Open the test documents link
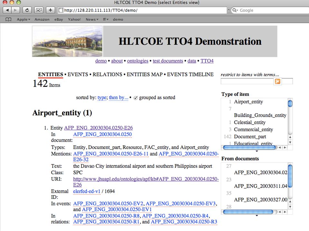This screenshot has height=231, width=309. coord(168,61)
